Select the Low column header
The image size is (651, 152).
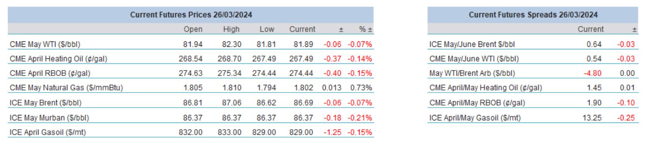tap(267, 29)
